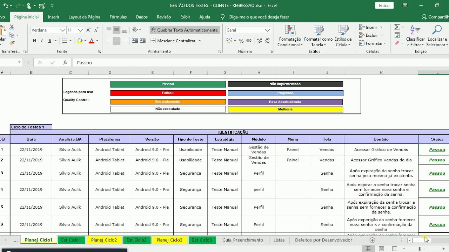Open Estilos de Célula menu
Viewport: 449px width, 252px height.
coord(343,36)
